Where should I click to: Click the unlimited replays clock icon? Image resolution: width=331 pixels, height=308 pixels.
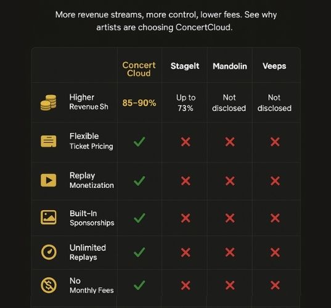click(x=49, y=252)
